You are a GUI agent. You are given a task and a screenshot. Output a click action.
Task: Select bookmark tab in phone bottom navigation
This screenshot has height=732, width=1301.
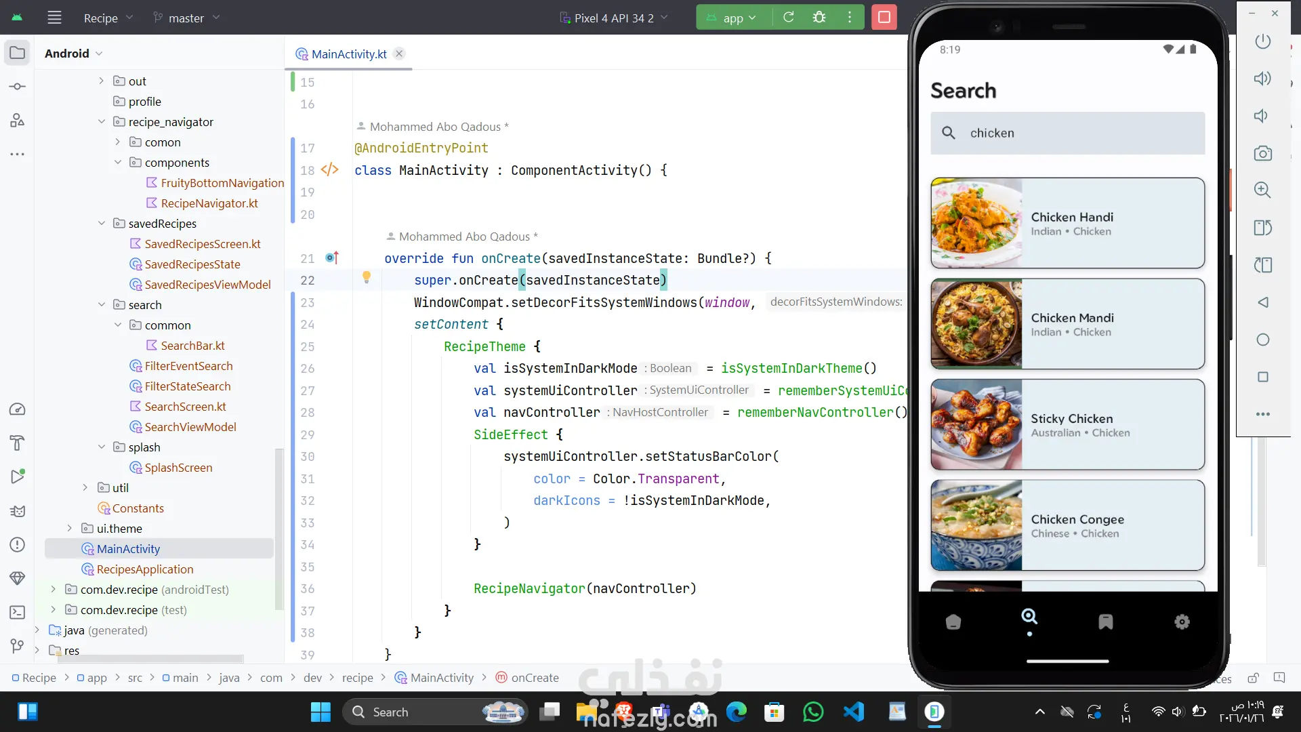pyautogui.click(x=1105, y=622)
